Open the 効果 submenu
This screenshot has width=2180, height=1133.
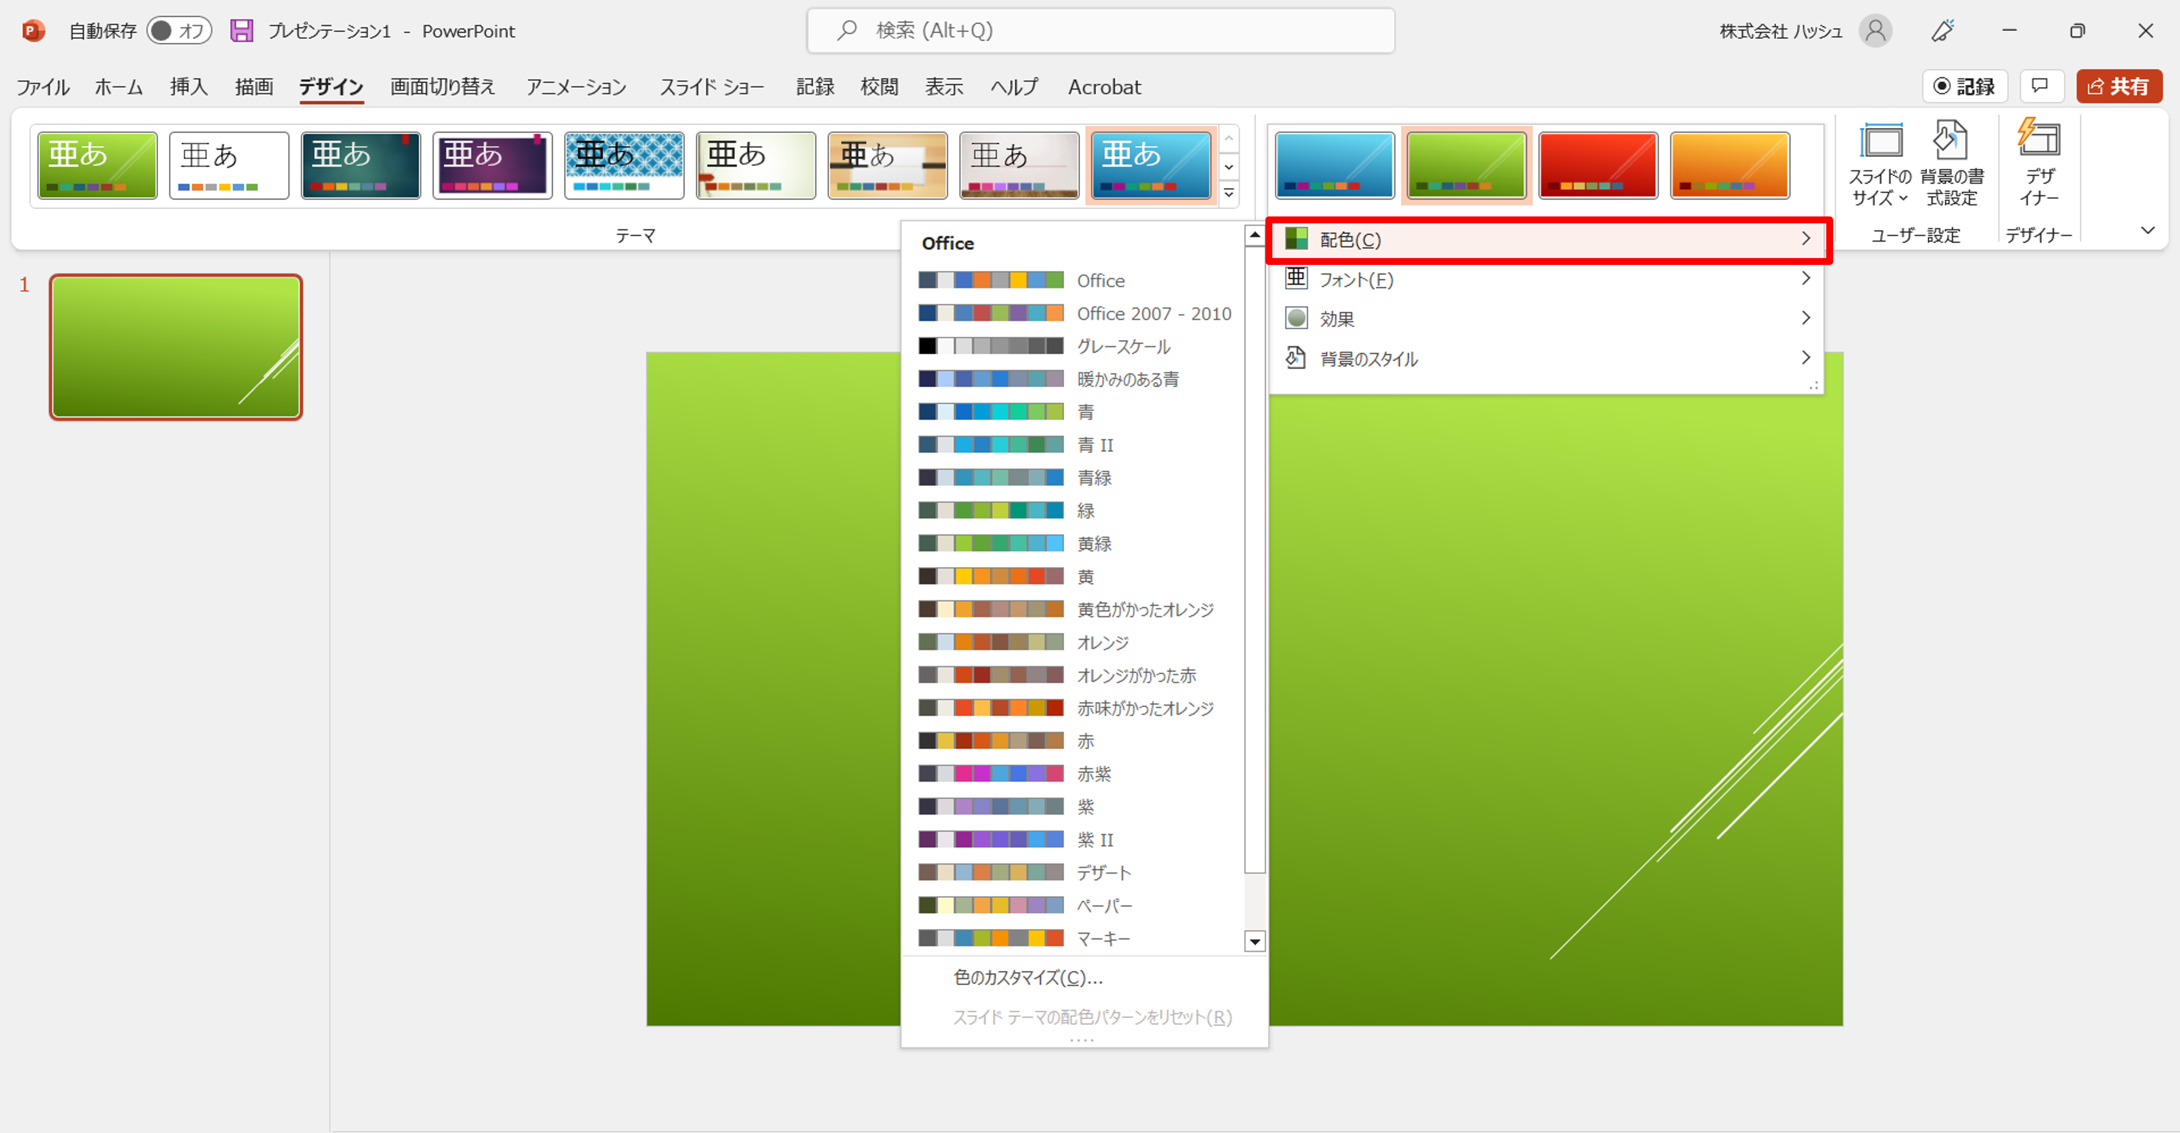pos(1548,318)
